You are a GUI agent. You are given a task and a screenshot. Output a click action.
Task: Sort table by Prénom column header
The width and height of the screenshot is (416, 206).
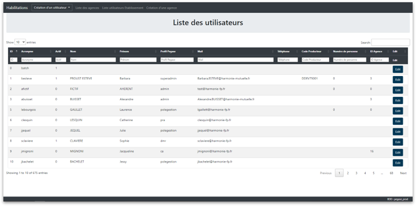click(138, 52)
